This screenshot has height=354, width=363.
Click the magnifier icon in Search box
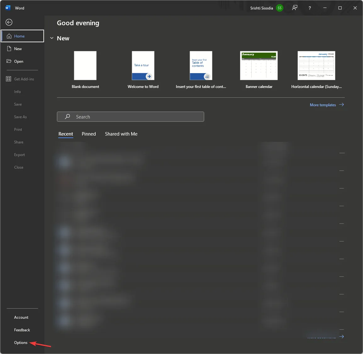(67, 116)
